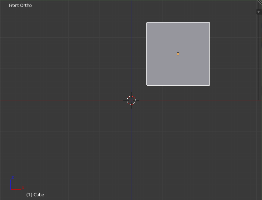Click the axis orientation gizmo's corner

[x=11, y=189]
